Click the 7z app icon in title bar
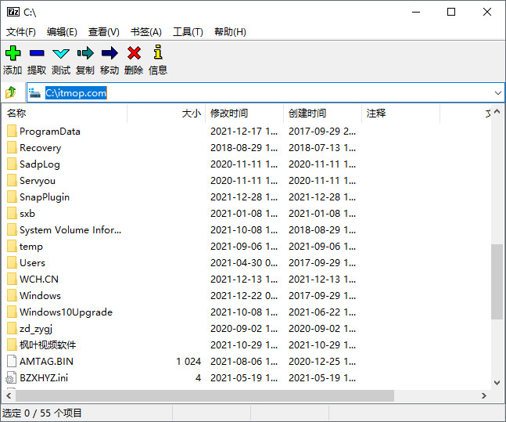The width and height of the screenshot is (506, 422). (13, 12)
